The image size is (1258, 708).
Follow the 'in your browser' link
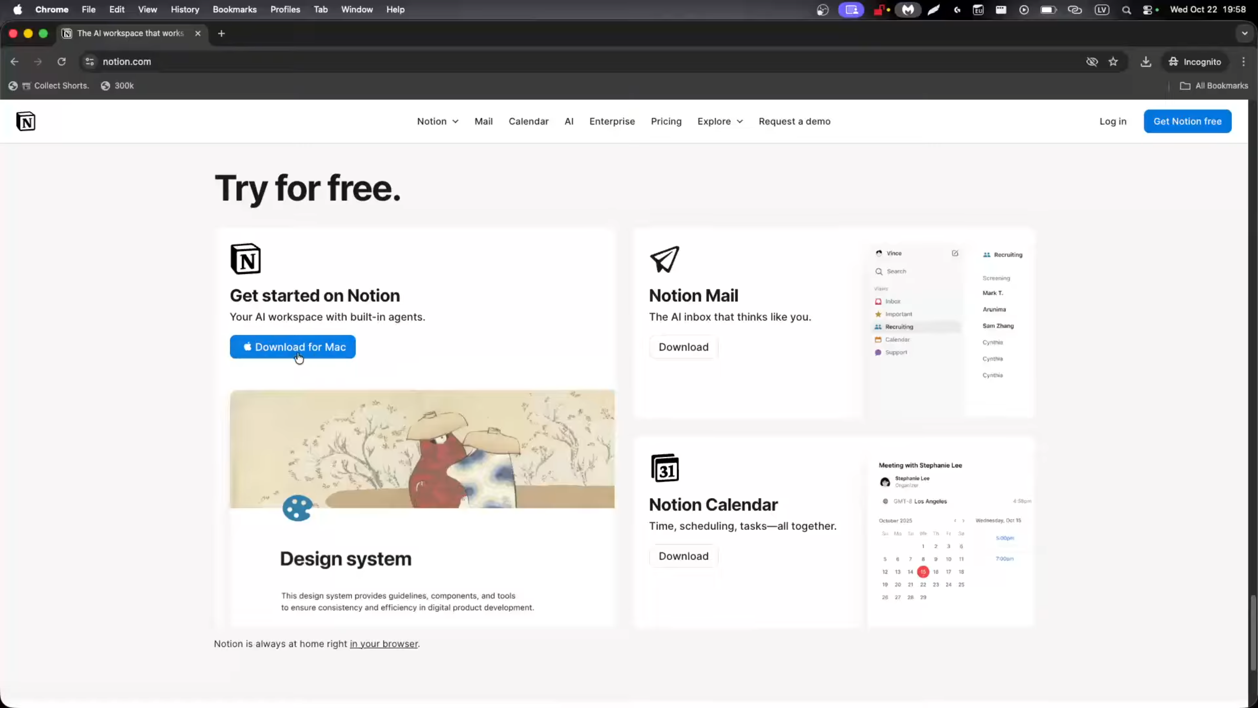pyautogui.click(x=384, y=644)
